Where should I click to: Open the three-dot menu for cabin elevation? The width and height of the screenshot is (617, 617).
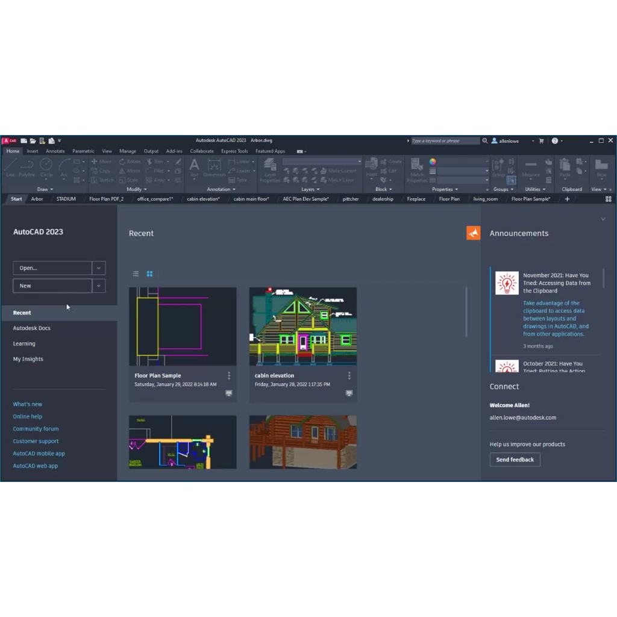click(x=349, y=376)
